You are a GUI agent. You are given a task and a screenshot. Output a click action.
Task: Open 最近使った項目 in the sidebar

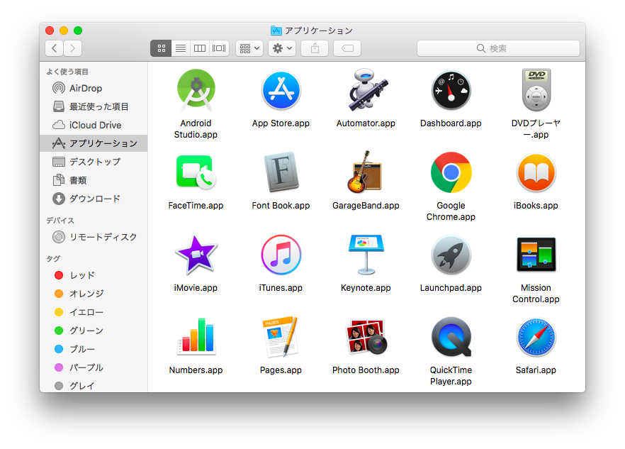(94, 106)
